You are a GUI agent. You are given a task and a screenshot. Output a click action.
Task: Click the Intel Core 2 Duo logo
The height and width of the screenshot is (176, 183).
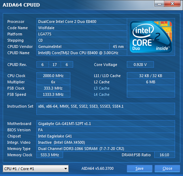(151, 37)
